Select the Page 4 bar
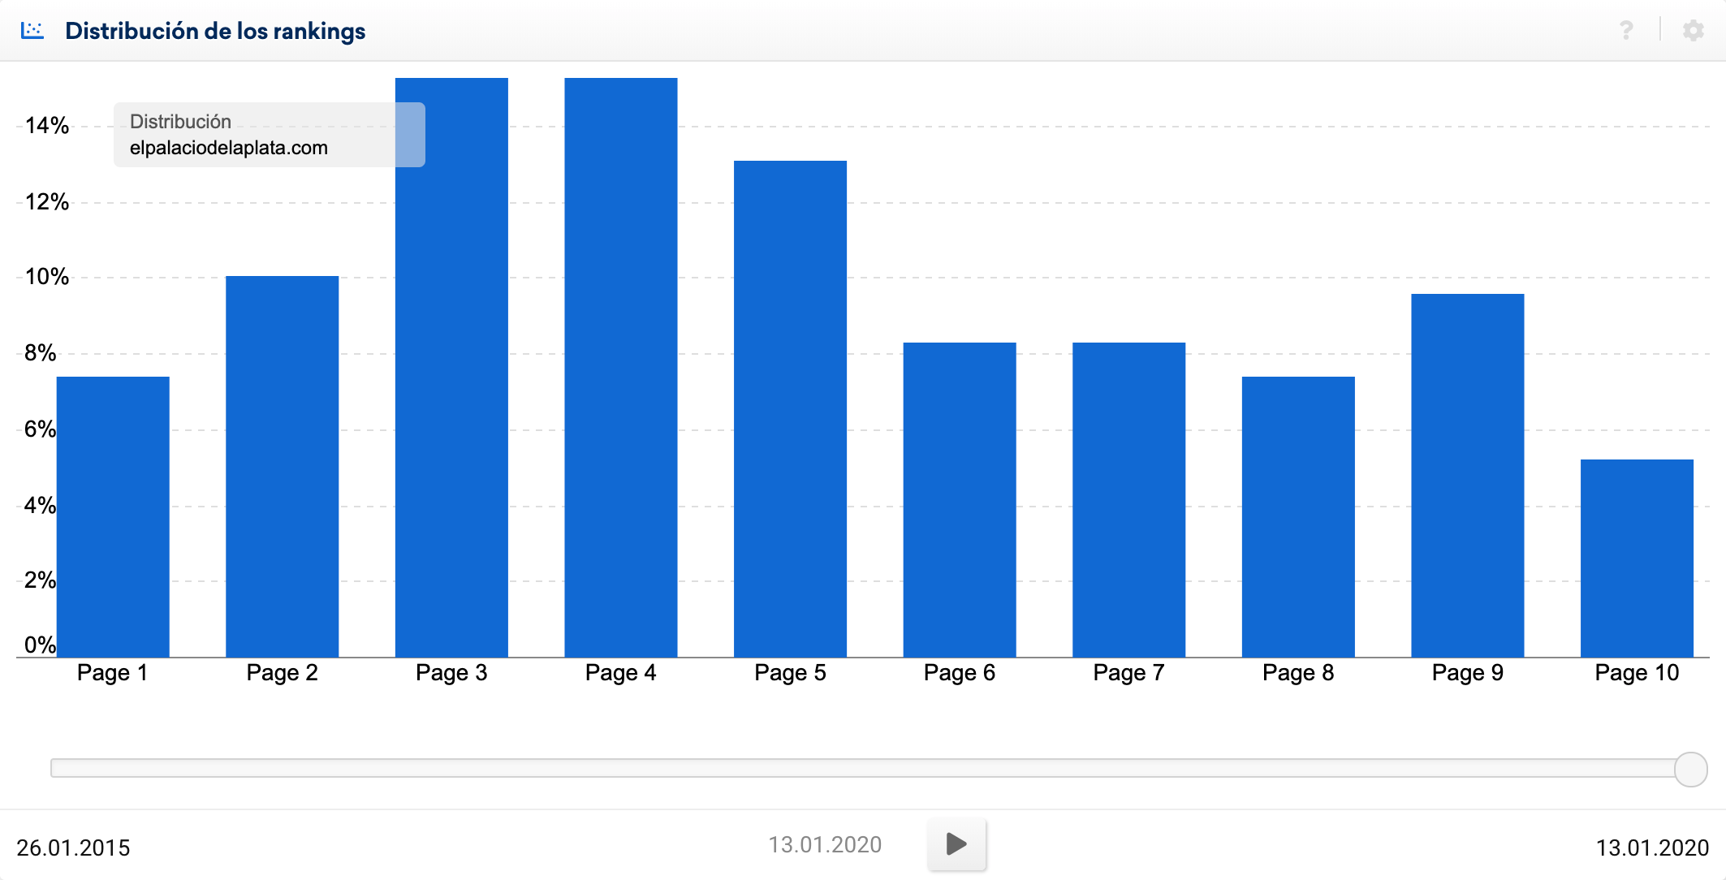The image size is (1726, 880). [621, 367]
